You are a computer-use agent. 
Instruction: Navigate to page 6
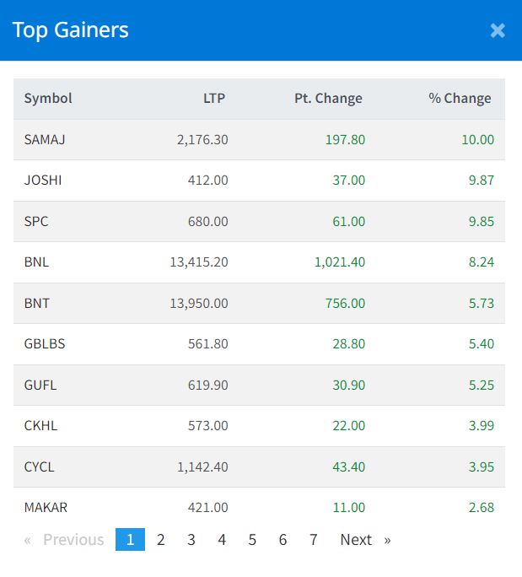(283, 540)
